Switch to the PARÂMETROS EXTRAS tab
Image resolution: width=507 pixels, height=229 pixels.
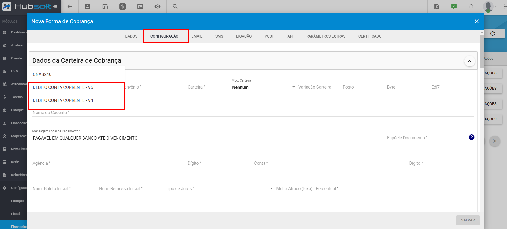pos(326,36)
